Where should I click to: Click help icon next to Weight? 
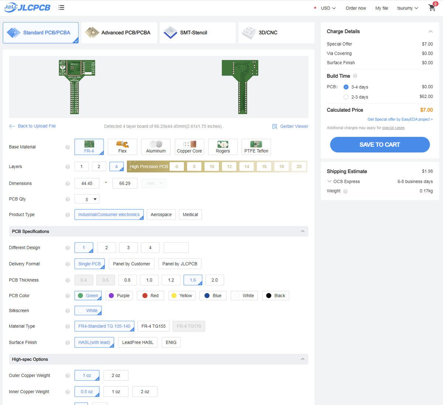pyautogui.click(x=346, y=191)
